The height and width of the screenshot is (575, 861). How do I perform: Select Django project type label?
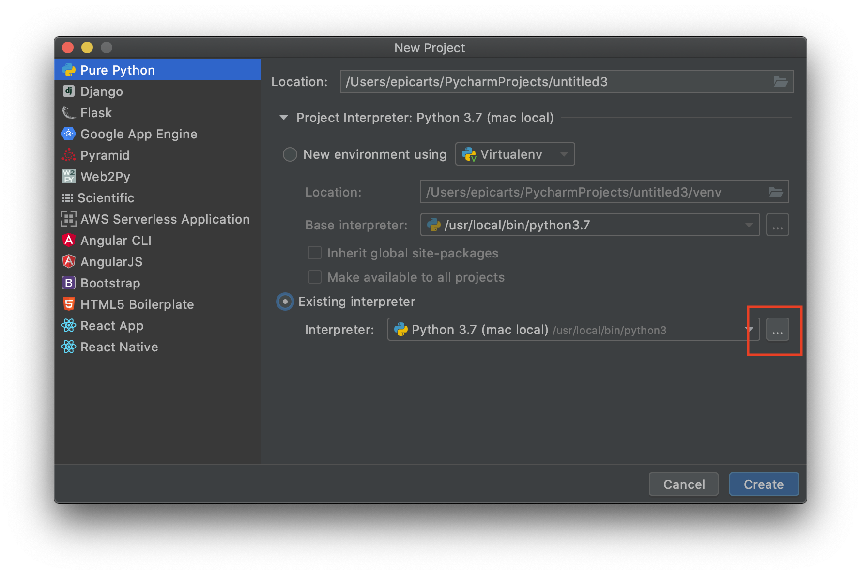coord(102,91)
